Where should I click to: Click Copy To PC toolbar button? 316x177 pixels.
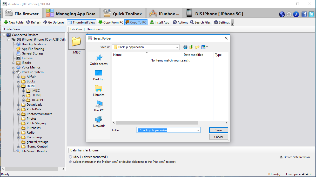(x=136, y=22)
